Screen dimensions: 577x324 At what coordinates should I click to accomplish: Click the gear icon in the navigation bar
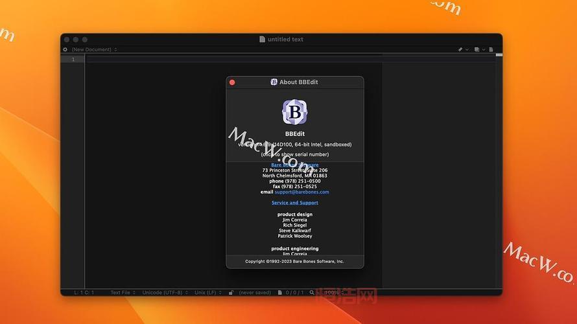[65, 49]
